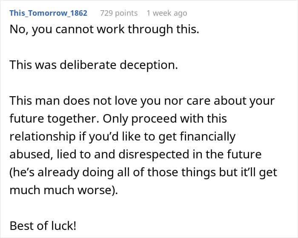
Task: Click the sentence 'No, you cannot work through this.'
Action: coord(104,29)
